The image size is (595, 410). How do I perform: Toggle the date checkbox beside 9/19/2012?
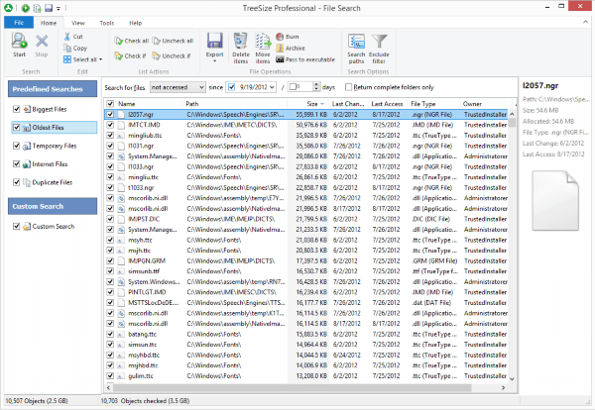pyautogui.click(x=231, y=87)
